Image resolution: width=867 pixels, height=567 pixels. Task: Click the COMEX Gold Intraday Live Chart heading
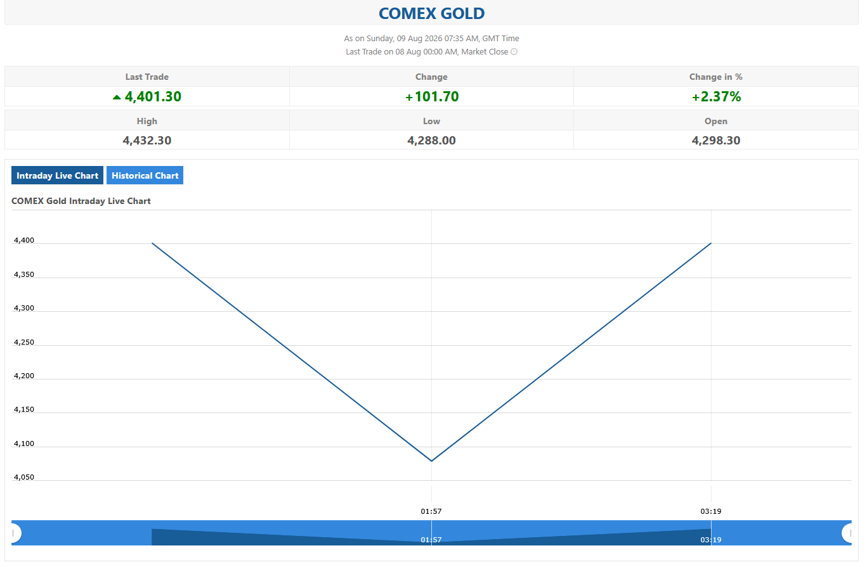81,201
